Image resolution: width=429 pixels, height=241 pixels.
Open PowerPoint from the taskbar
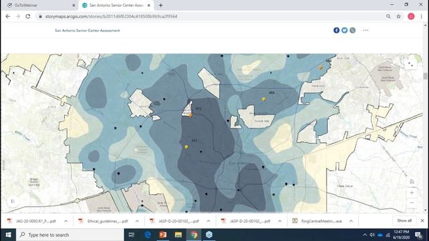163,235
